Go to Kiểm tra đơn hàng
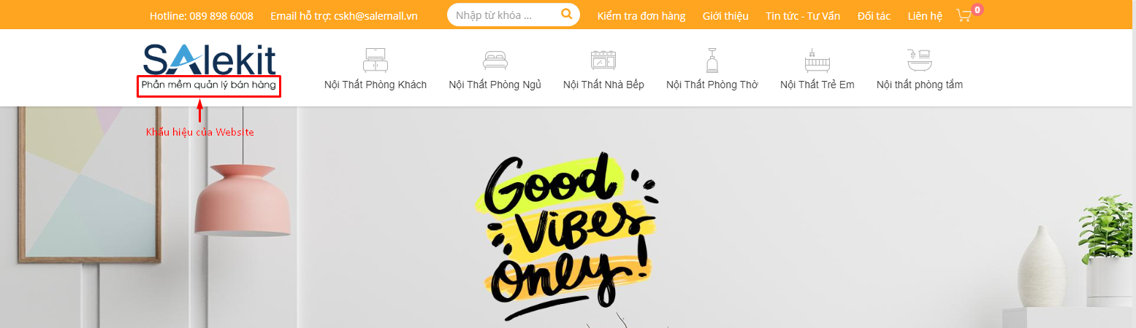 click(641, 16)
